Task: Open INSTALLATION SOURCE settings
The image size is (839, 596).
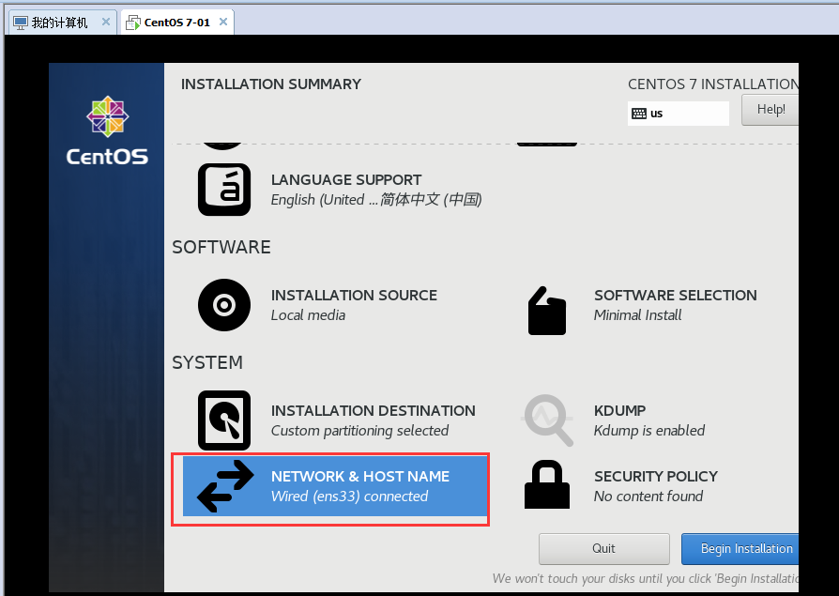Action: (x=335, y=305)
